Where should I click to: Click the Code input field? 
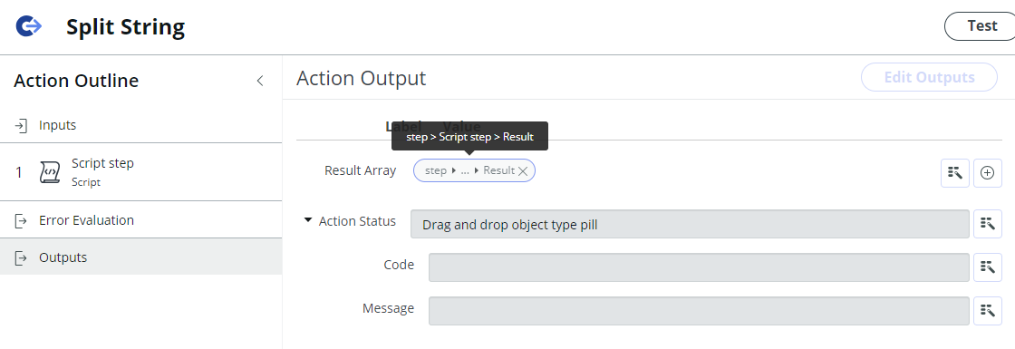(x=699, y=267)
